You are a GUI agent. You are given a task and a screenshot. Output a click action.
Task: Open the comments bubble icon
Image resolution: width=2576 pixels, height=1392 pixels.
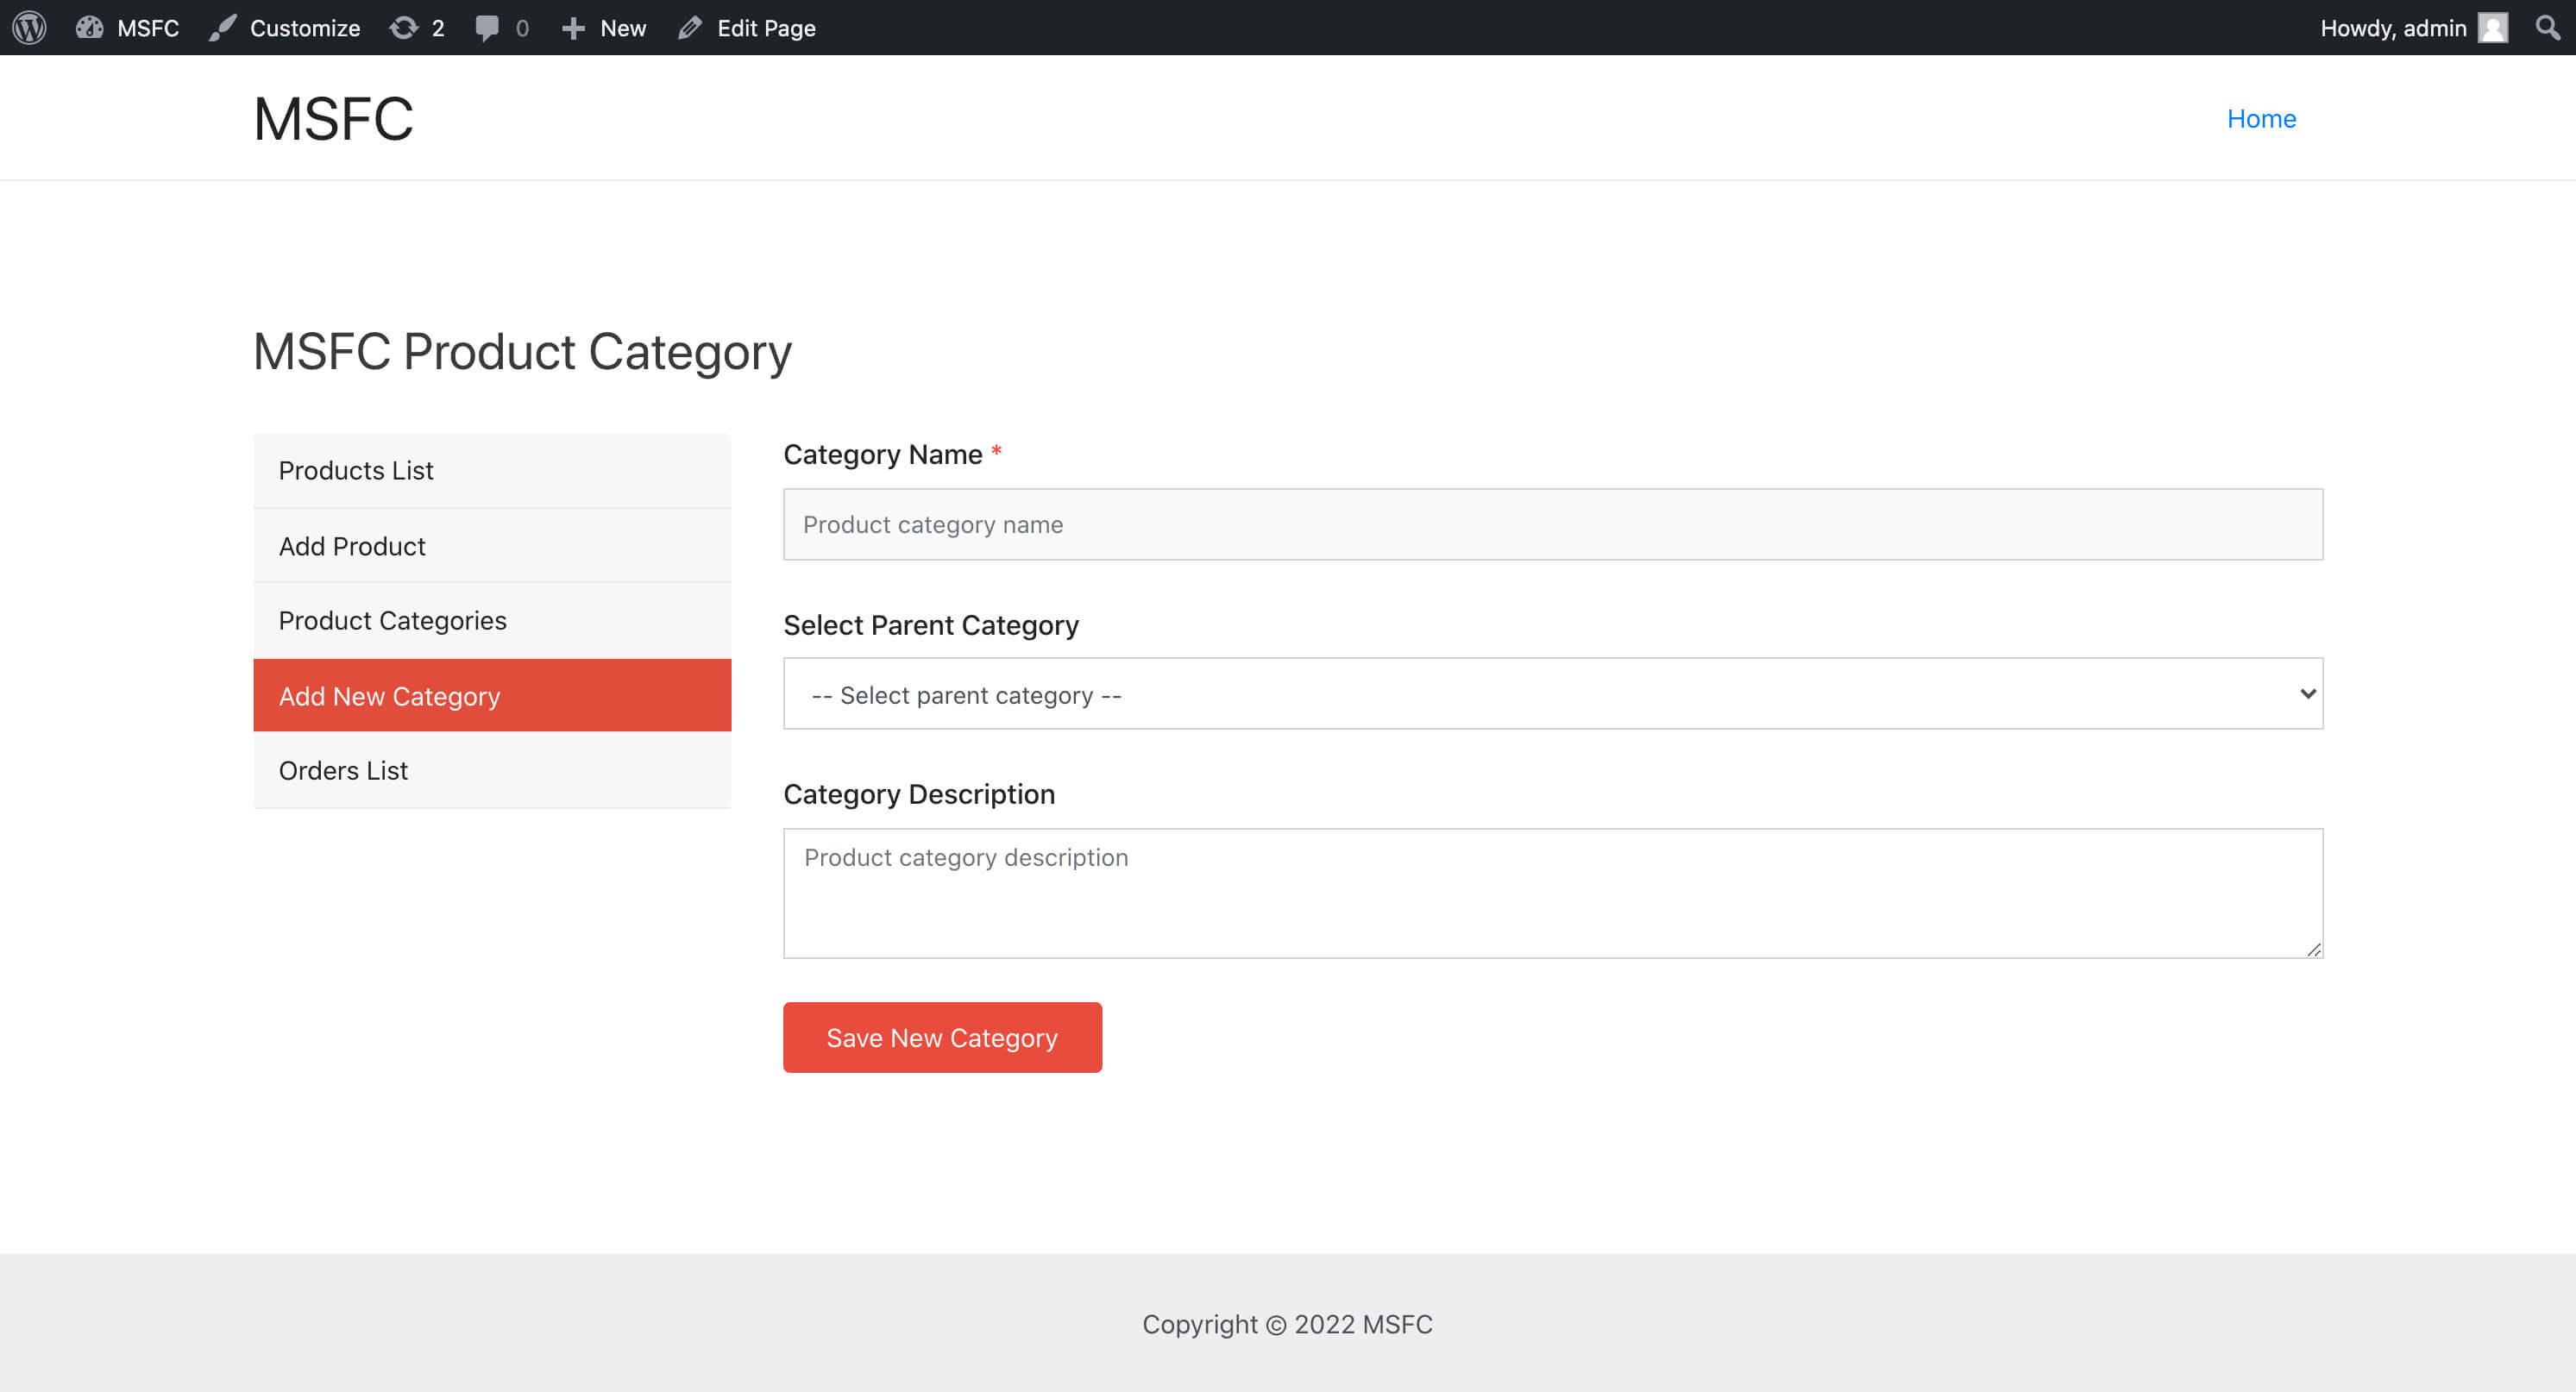[487, 27]
